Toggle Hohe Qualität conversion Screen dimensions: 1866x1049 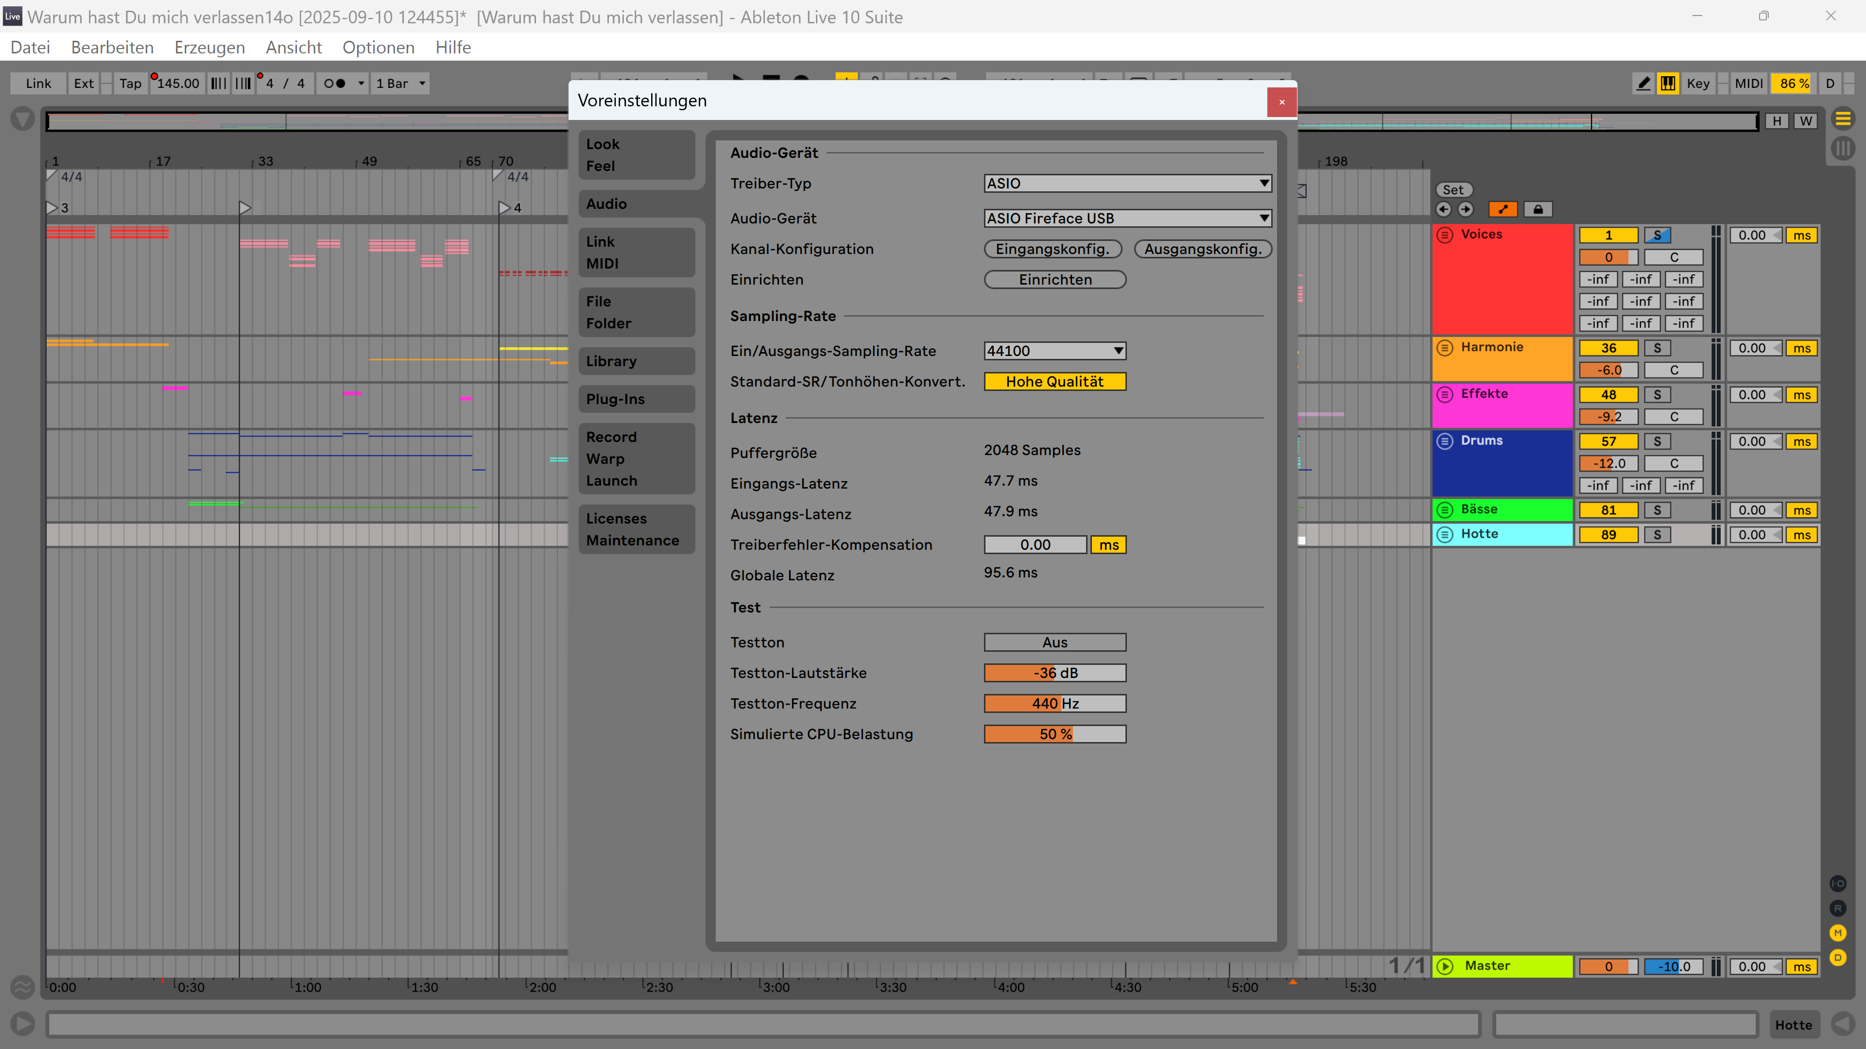1054,382
